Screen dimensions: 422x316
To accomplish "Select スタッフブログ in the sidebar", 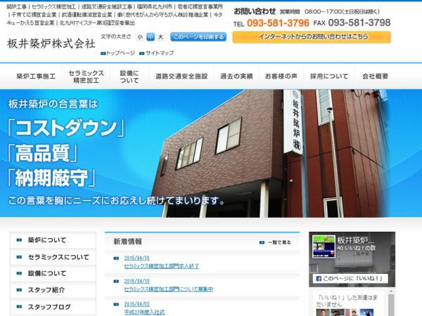I will pos(53,307).
